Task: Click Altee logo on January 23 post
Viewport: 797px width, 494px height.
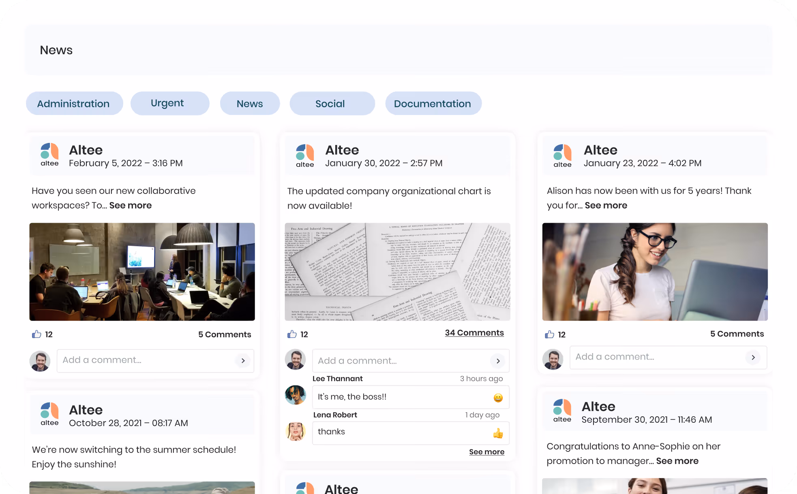Action: [562, 156]
